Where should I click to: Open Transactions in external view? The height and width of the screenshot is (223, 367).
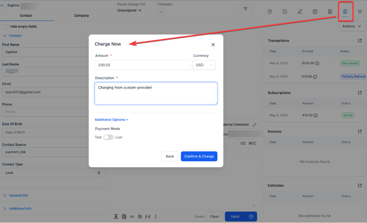pyautogui.click(x=360, y=41)
